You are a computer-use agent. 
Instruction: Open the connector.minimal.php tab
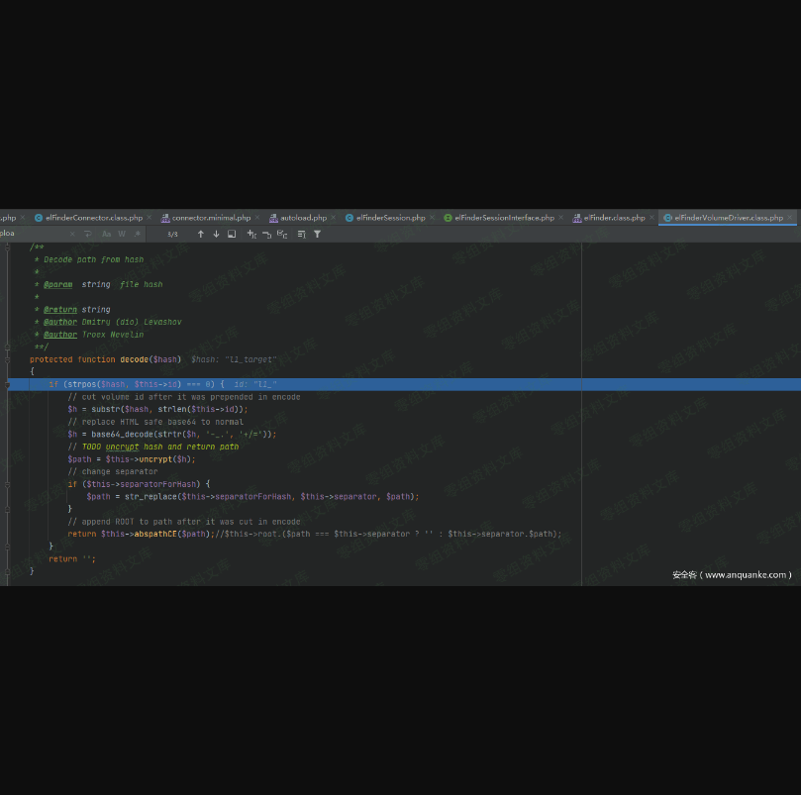(211, 218)
